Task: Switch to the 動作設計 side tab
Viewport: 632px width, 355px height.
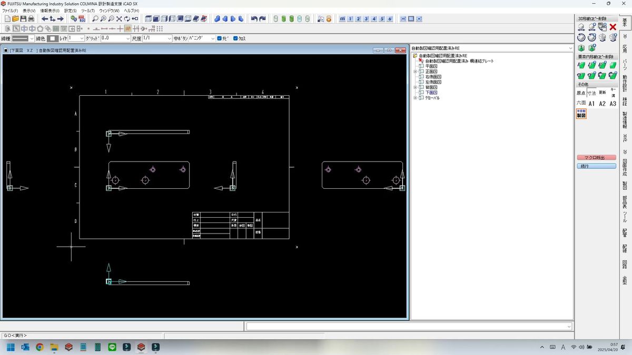Action: 625,84
